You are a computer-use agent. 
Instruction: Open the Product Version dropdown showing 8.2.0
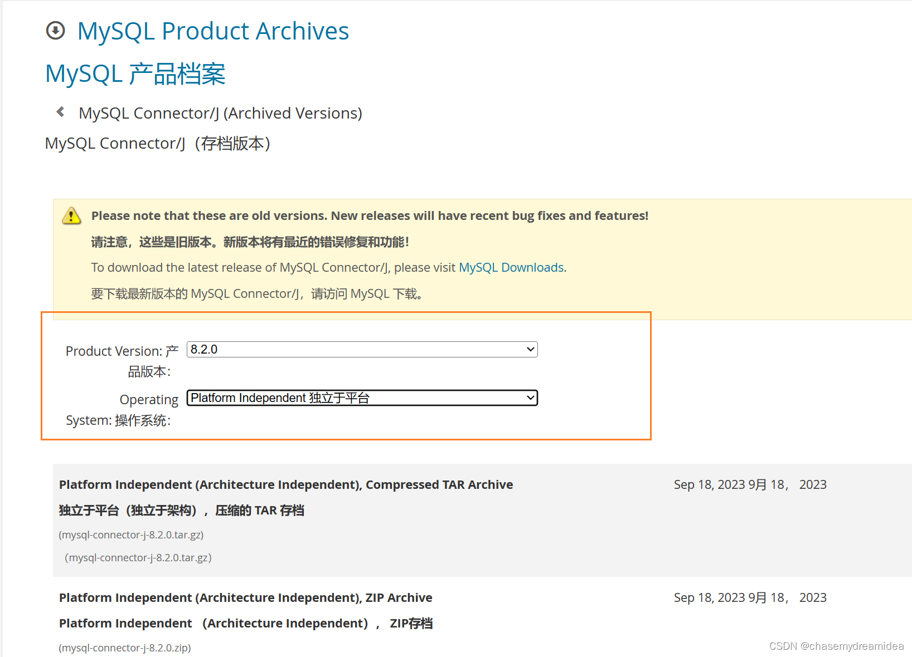[x=362, y=349]
